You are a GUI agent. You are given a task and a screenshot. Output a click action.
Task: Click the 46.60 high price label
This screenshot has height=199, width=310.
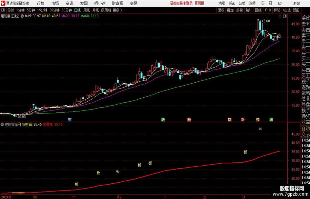click(x=266, y=21)
